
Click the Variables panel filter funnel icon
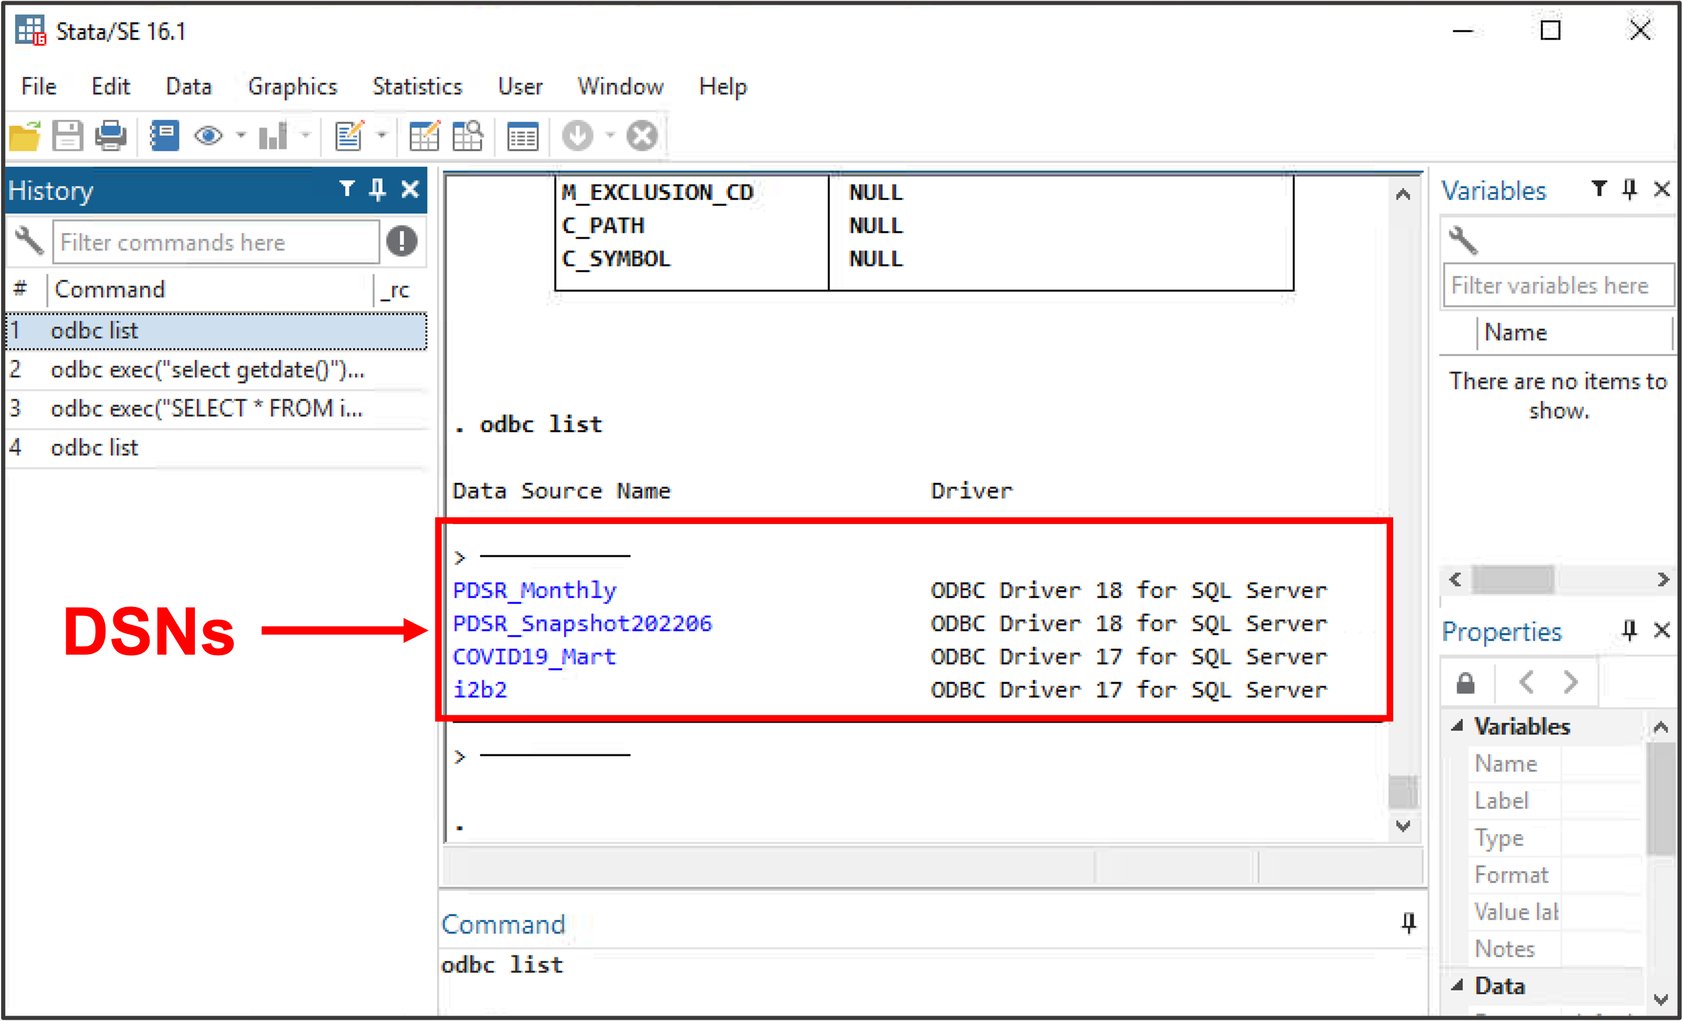pyautogui.click(x=1599, y=188)
